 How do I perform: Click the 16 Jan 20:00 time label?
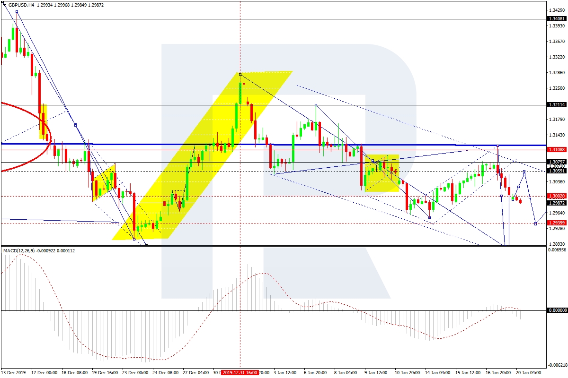tap(499, 373)
